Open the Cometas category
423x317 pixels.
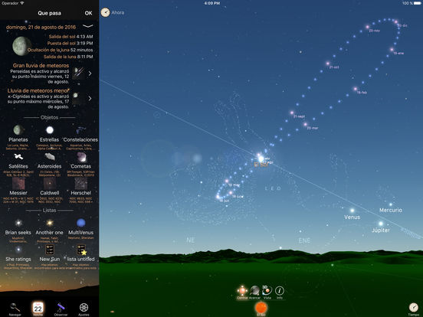81,157
